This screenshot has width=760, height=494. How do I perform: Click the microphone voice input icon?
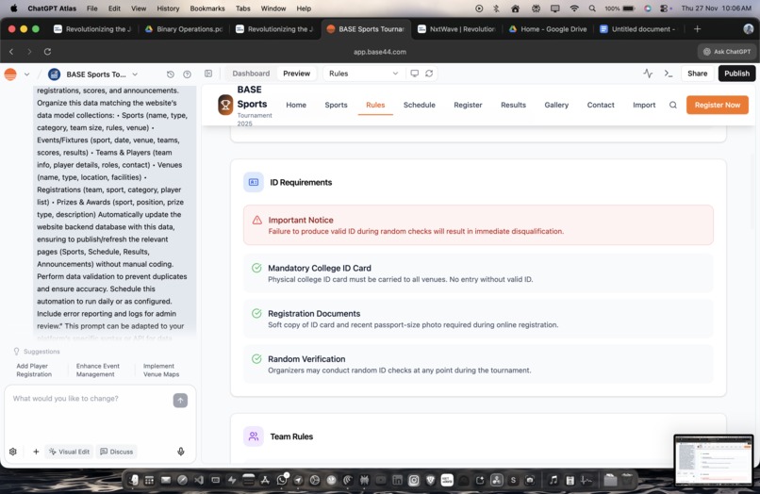(181, 452)
